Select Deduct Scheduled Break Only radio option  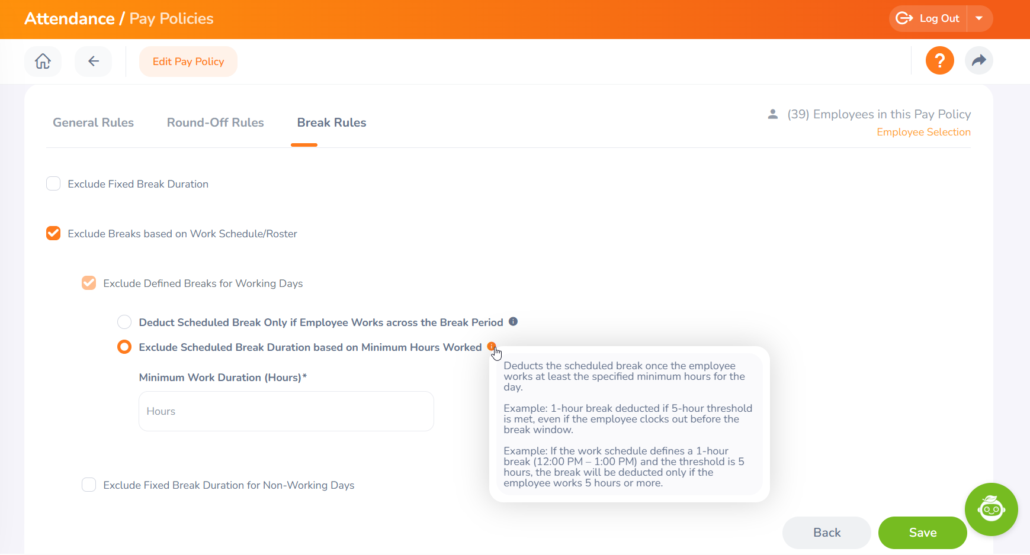[x=124, y=322]
